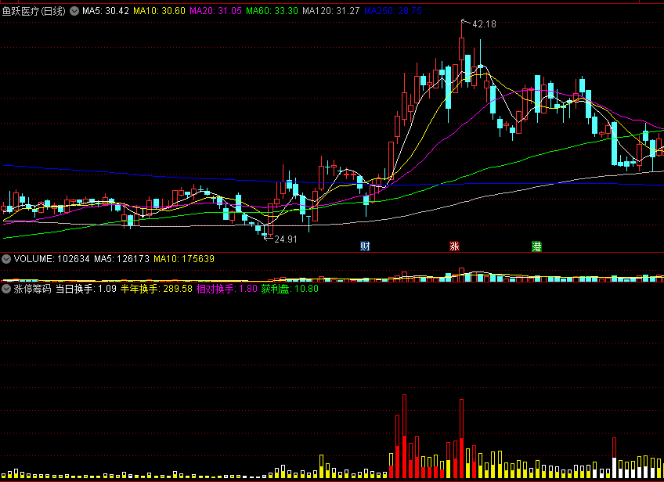Click the MA250: 28.75 blue label
Viewport: 664px width, 482px height.
pos(393,11)
